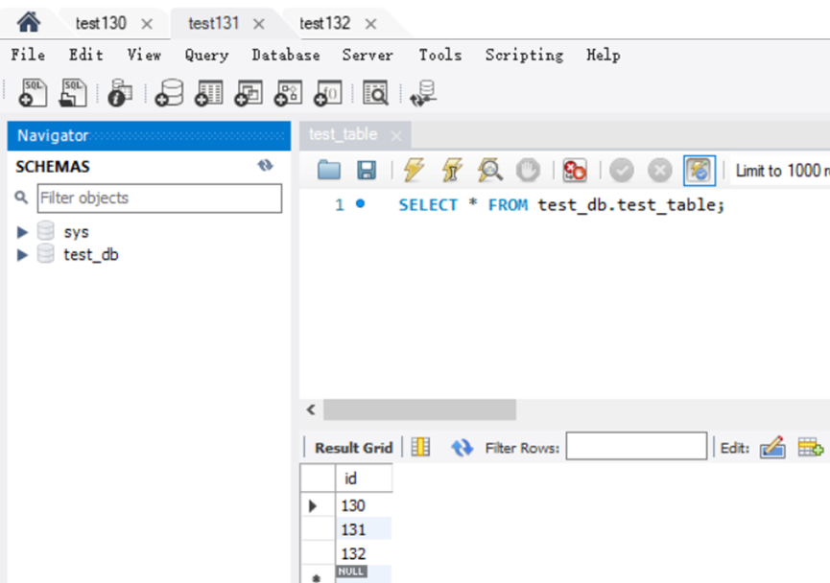Viewport: 830px width, 583px height.
Task: Open SQL script file from main toolbar
Action: [x=73, y=92]
